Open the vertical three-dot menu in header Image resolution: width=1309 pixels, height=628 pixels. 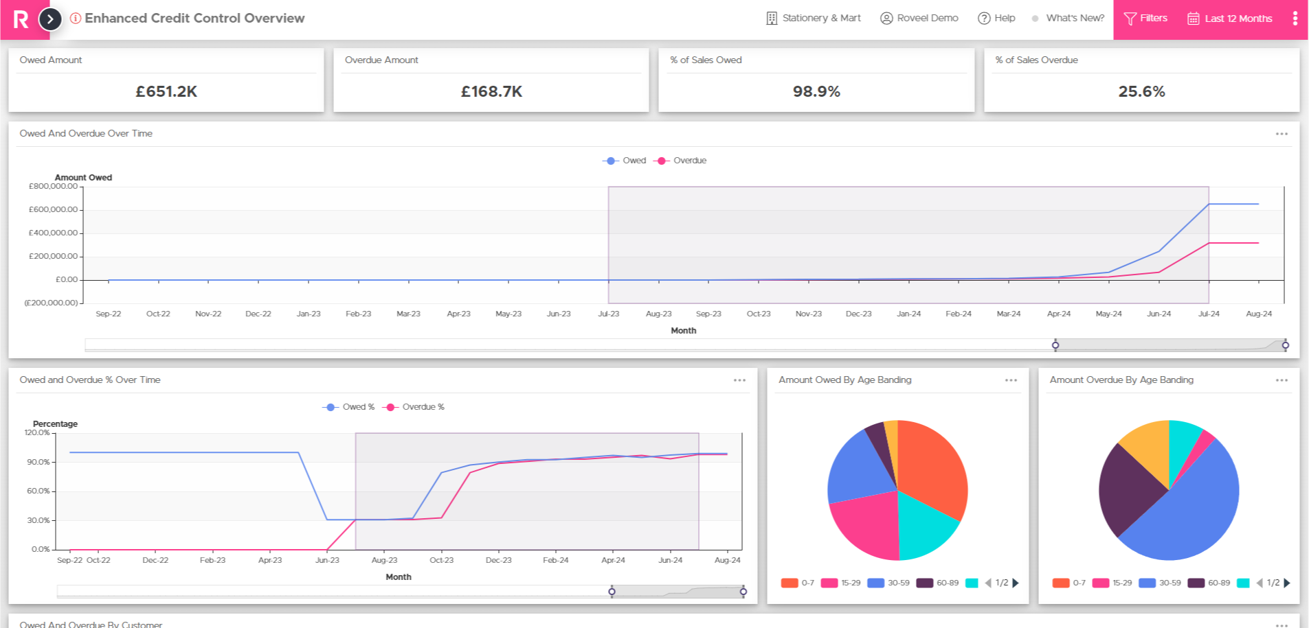pyautogui.click(x=1295, y=19)
